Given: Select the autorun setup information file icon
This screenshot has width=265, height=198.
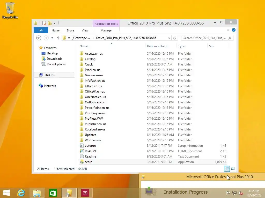Looking at the screenshot, I should click(82, 146).
